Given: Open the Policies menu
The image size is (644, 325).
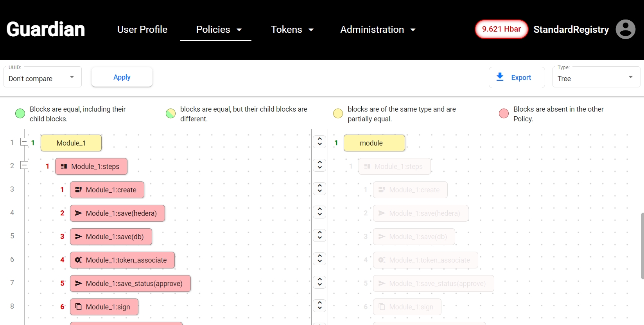Looking at the screenshot, I should pos(219,30).
